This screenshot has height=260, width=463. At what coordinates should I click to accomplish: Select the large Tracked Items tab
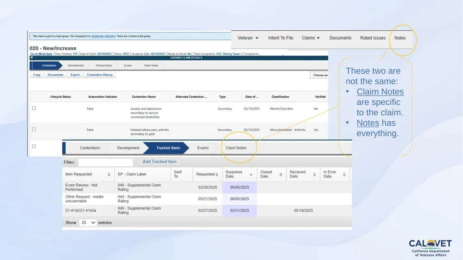click(168, 148)
